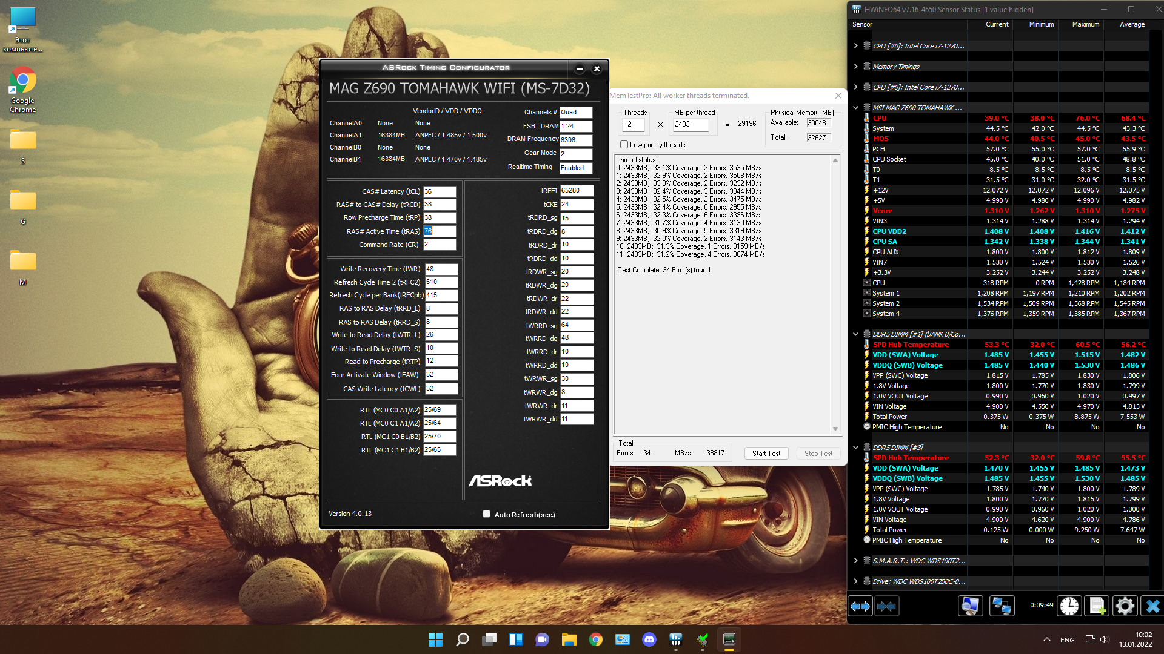Expand S.M.A.R.T. WDC drive group
The height and width of the screenshot is (654, 1164).
tap(855, 561)
